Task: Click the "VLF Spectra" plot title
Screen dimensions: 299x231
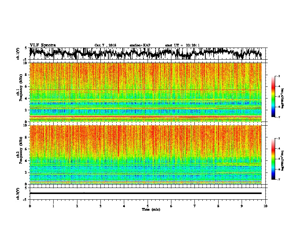Action: coord(43,45)
